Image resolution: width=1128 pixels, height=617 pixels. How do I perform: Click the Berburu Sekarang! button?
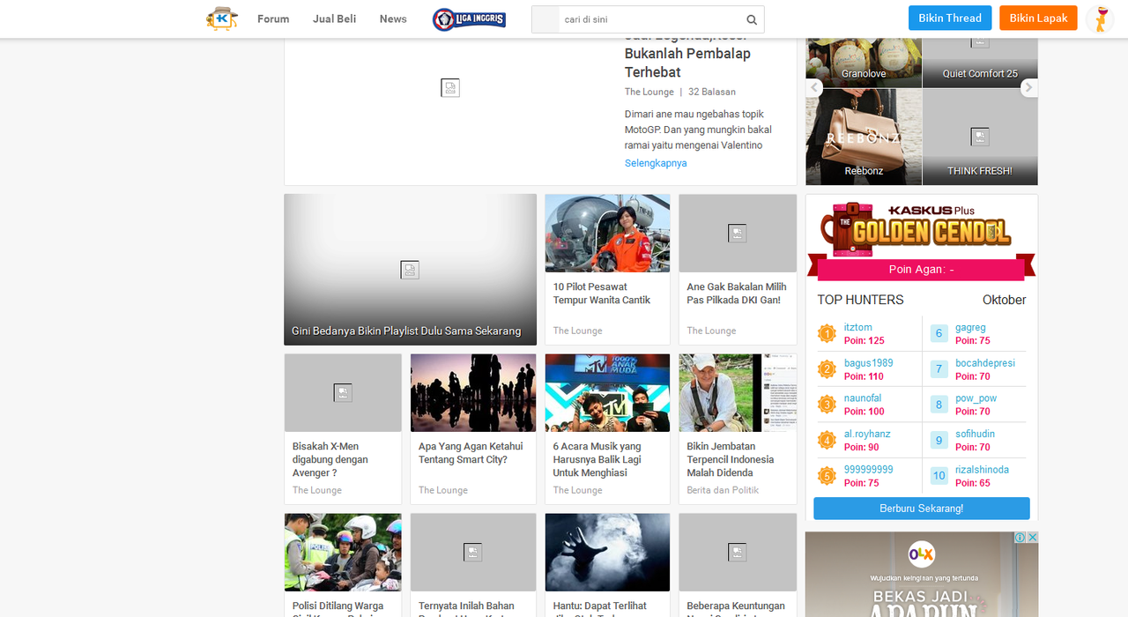(922, 509)
